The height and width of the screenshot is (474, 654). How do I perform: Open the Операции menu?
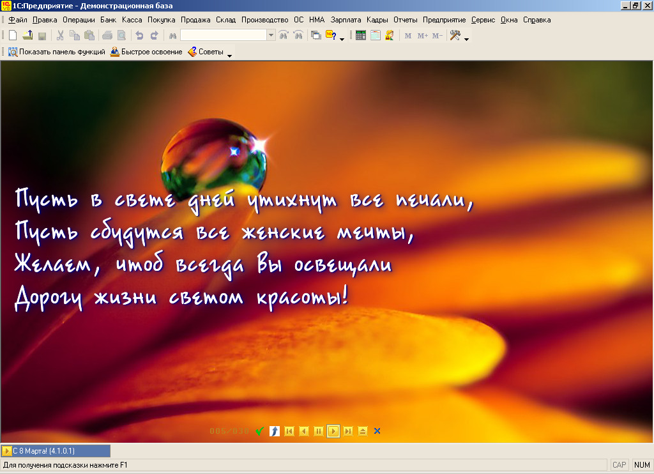point(79,20)
